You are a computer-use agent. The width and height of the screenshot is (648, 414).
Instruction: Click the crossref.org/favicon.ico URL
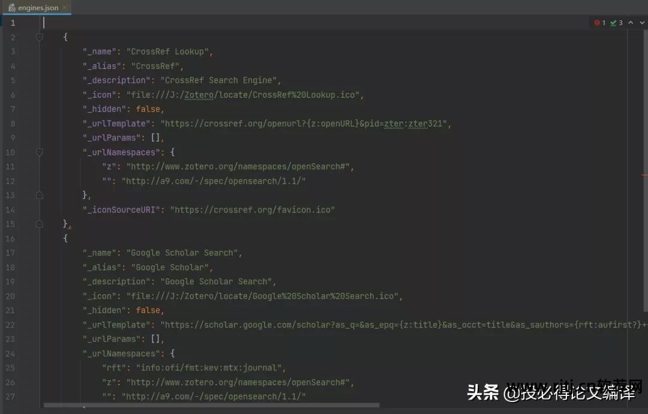coord(253,210)
